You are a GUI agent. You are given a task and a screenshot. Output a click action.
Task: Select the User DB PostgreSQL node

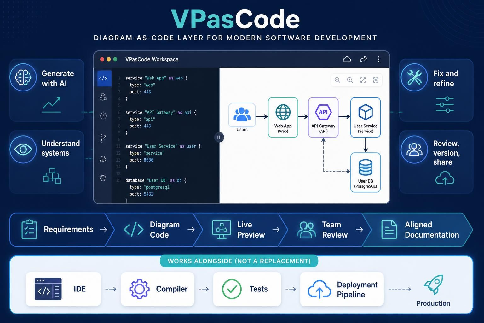click(x=366, y=172)
